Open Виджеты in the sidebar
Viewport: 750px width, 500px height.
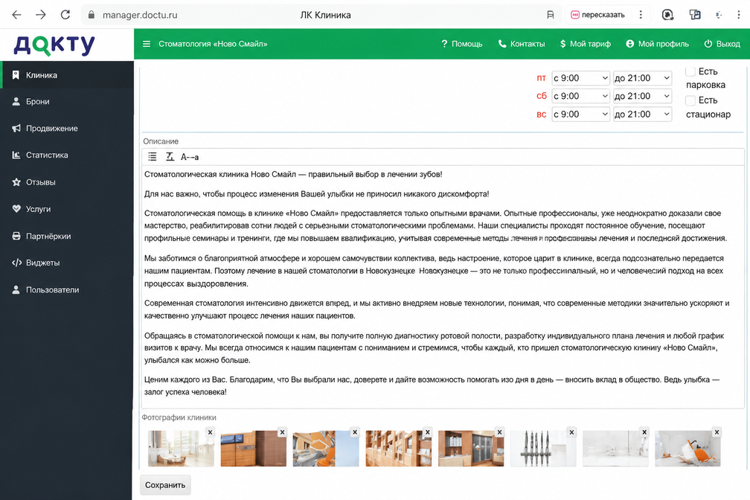67,263
